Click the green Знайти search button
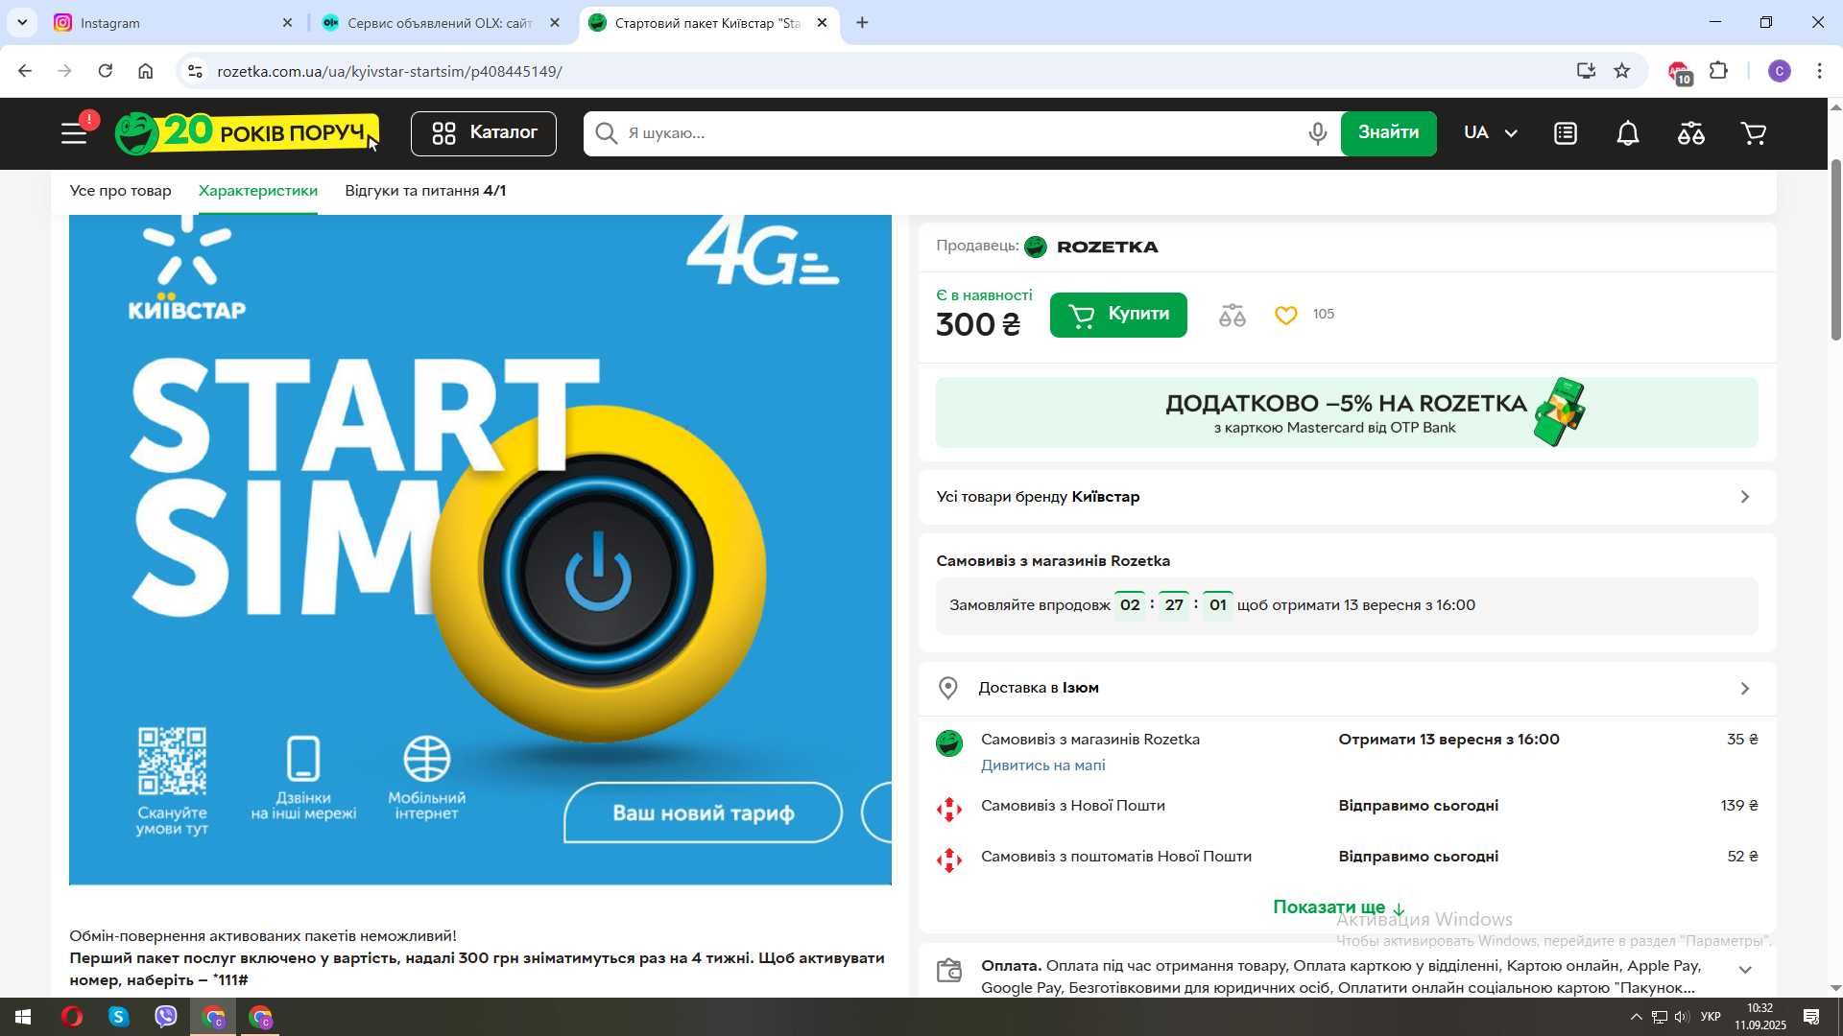1843x1036 pixels. pyautogui.click(x=1388, y=133)
